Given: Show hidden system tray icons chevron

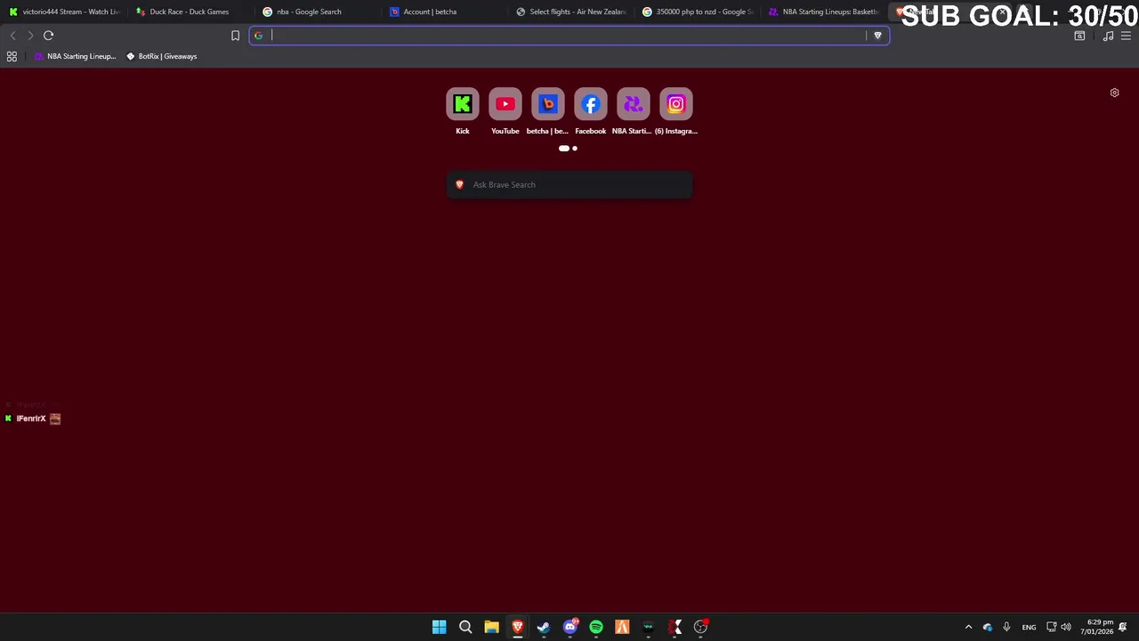Looking at the screenshot, I should click(968, 627).
